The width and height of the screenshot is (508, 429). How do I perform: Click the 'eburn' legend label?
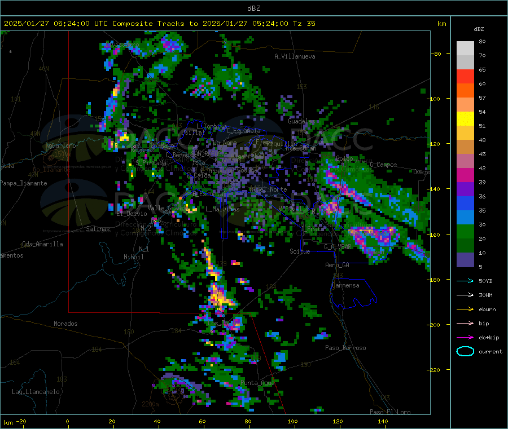[x=487, y=309]
